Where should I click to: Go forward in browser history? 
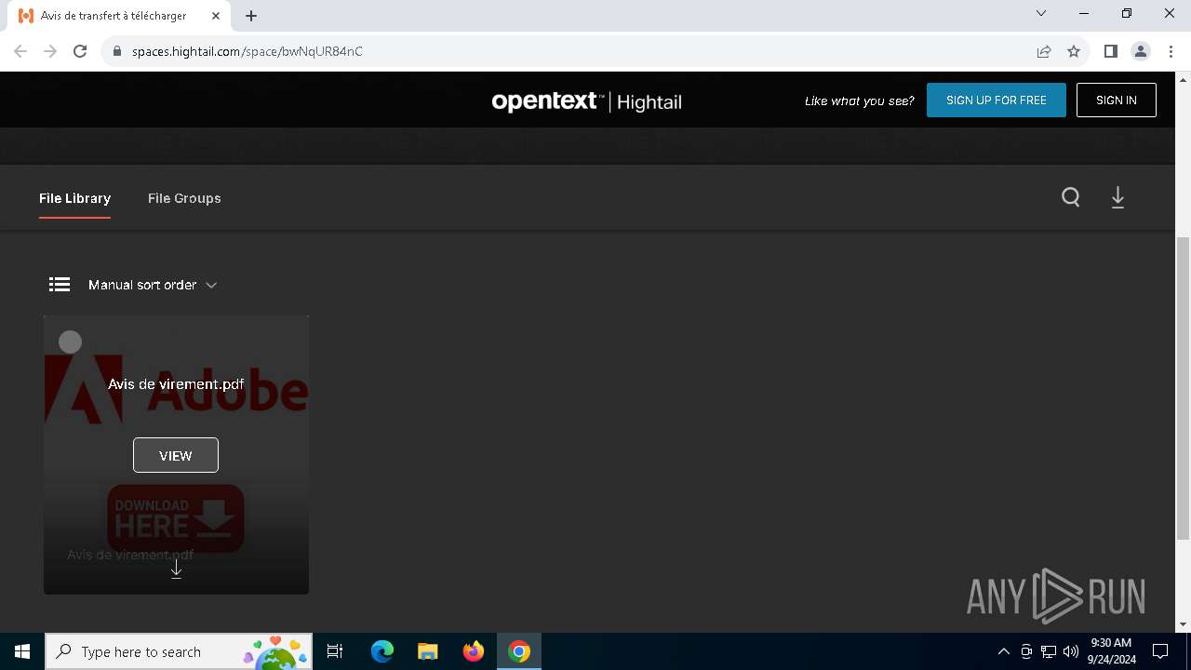(50, 51)
